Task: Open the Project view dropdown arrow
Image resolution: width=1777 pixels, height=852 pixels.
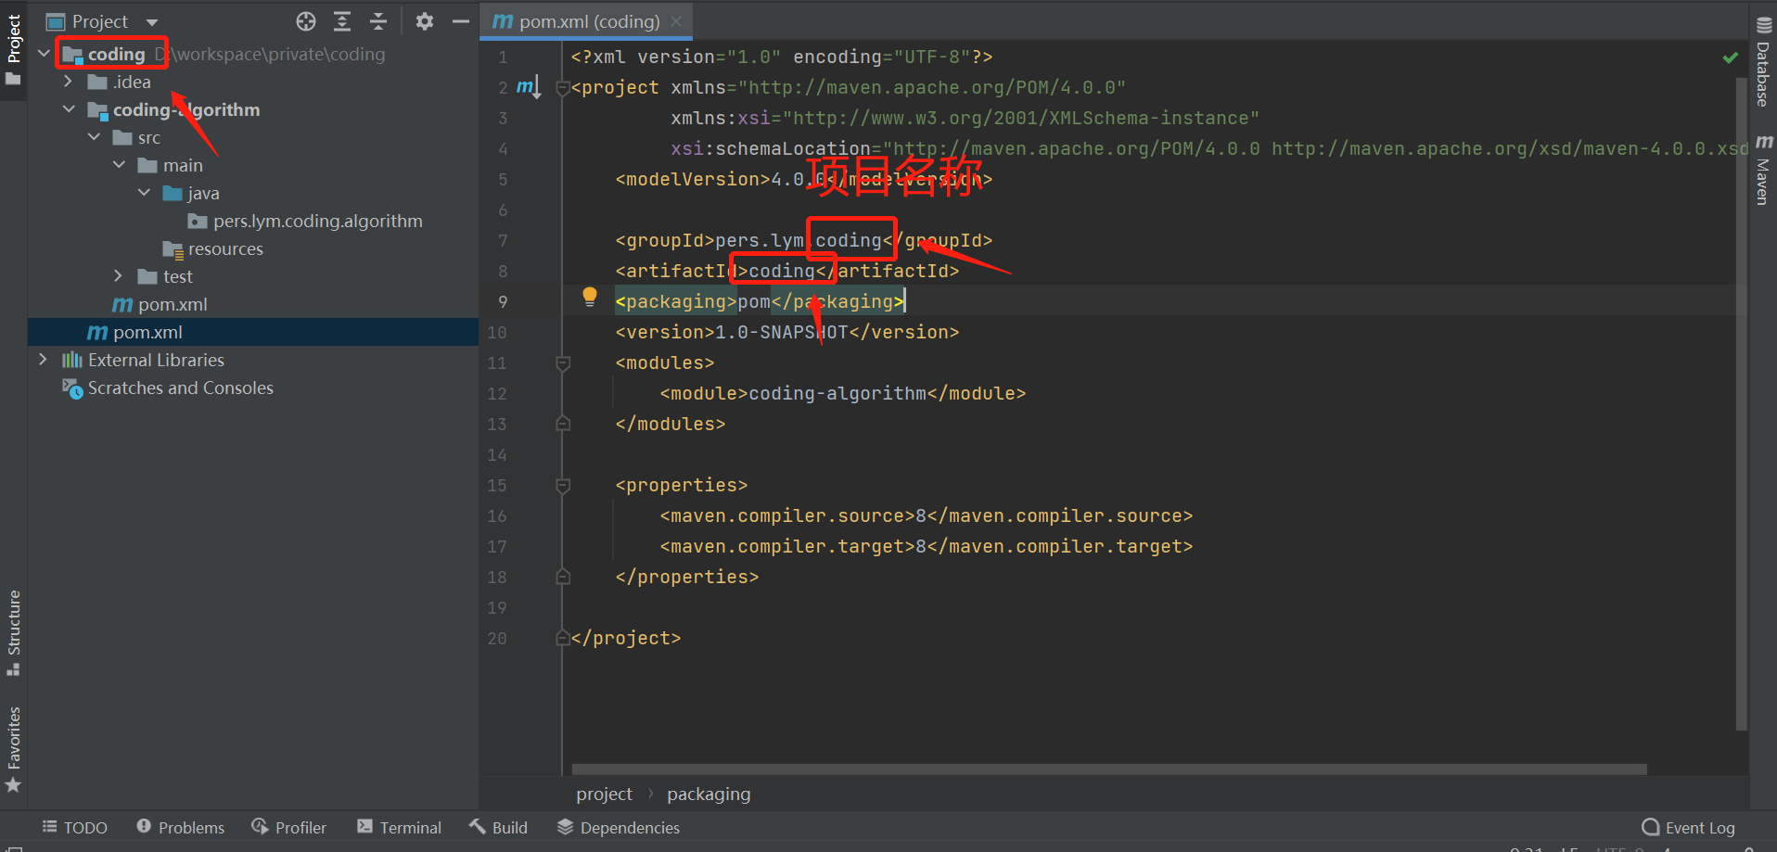Action: coord(152,22)
